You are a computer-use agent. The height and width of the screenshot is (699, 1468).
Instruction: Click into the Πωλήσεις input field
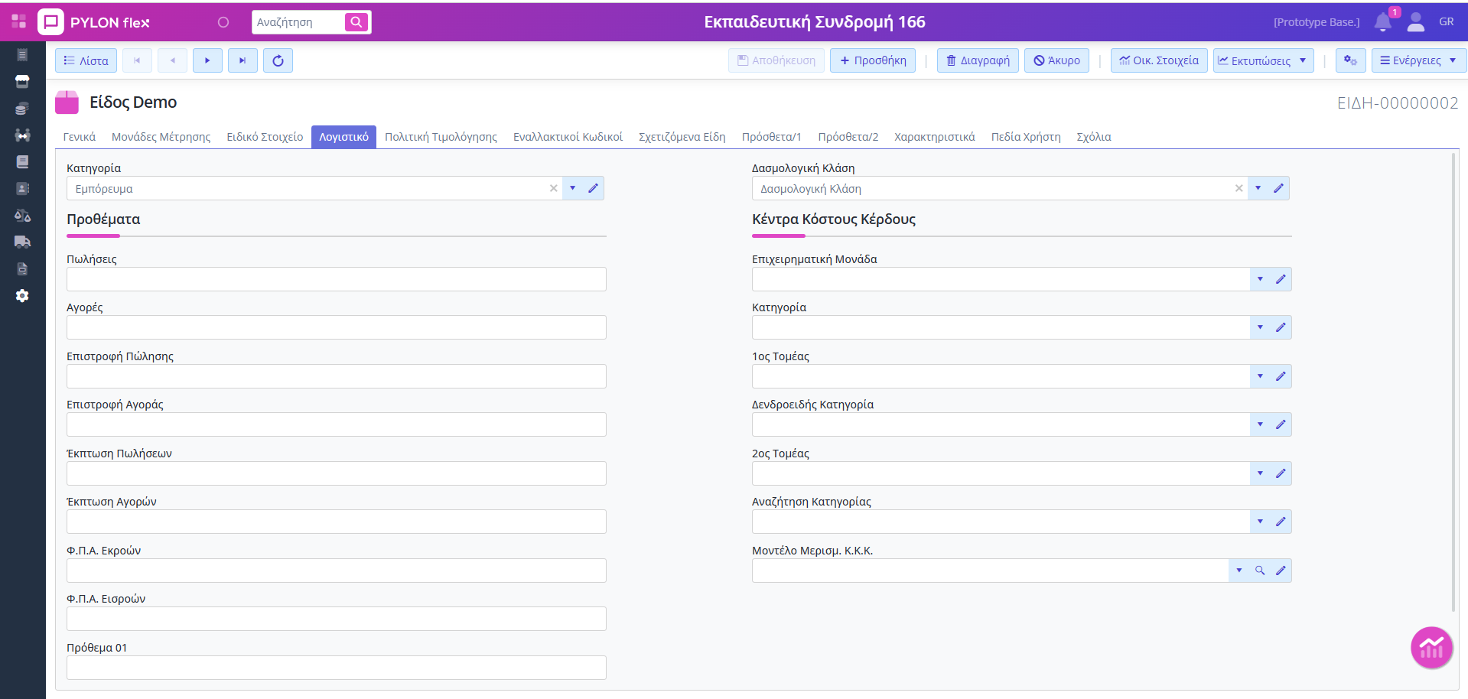336,279
